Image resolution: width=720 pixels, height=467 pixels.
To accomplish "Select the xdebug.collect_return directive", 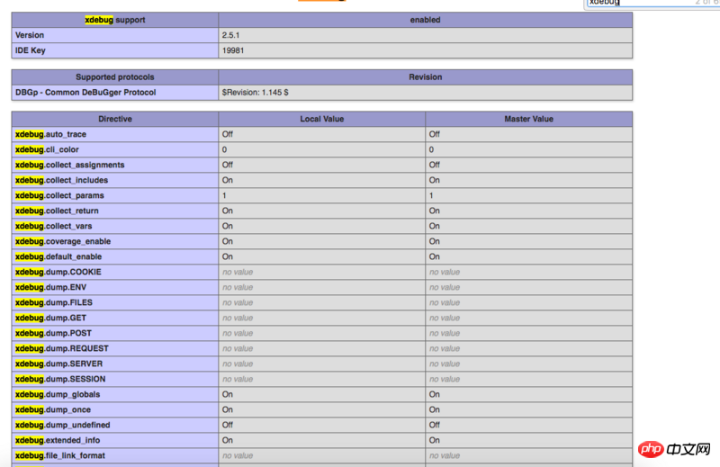I will pyautogui.click(x=115, y=211).
